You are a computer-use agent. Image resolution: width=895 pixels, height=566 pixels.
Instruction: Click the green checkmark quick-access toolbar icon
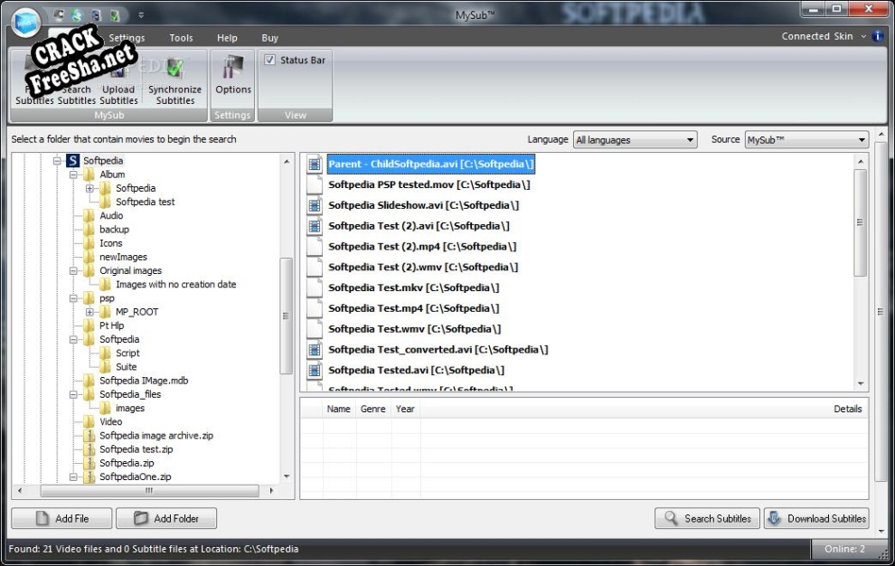coord(116,15)
